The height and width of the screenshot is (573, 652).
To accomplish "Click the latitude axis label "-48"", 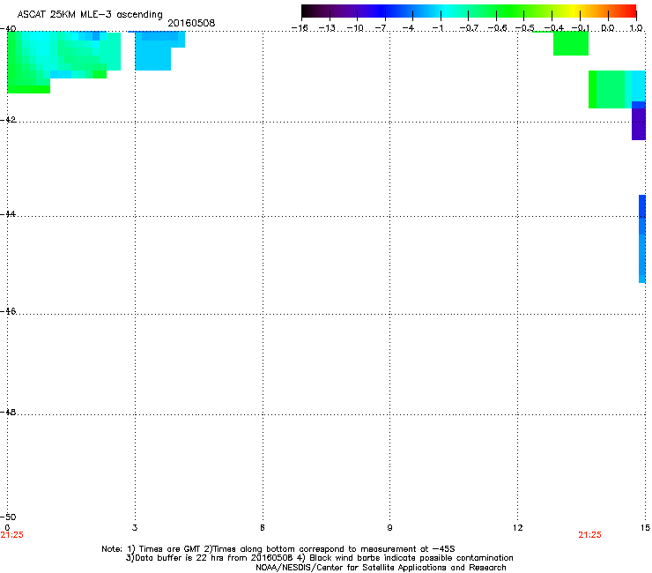I will 8,412.
